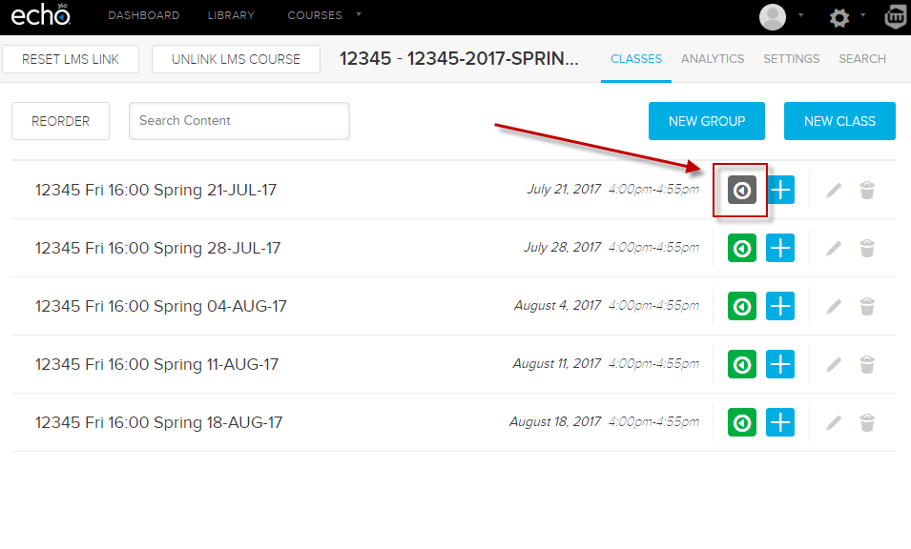
Task: Open the user profile avatar menu
Action: (x=773, y=17)
